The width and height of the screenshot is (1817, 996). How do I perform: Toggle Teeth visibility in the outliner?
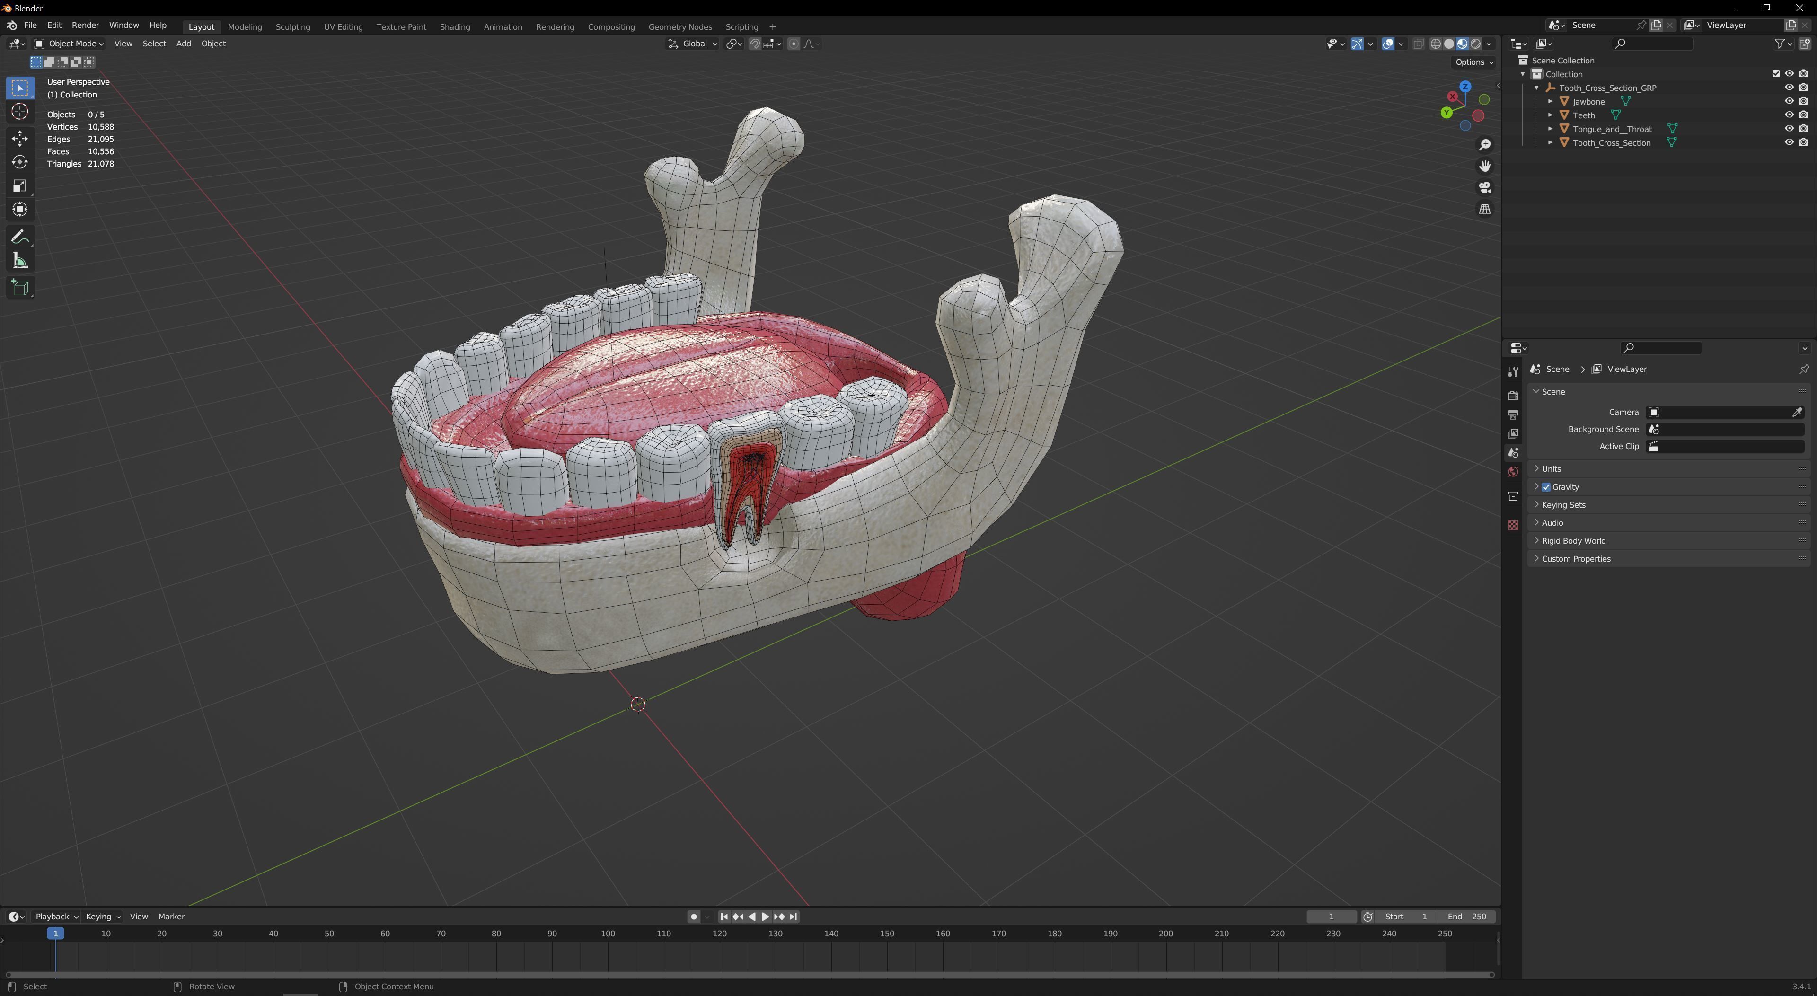(x=1789, y=115)
